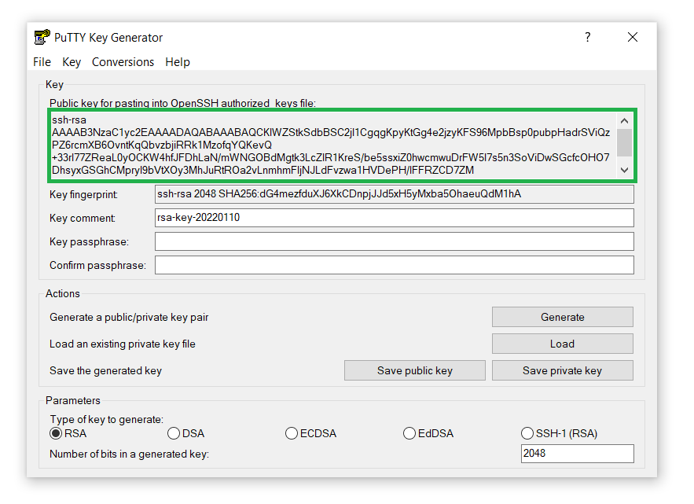Click 'Generate a public/private key pair' text

point(129,317)
